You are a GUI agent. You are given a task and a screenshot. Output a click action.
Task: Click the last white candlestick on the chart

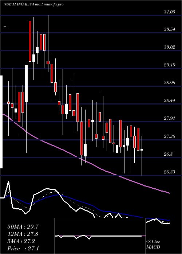(142, 149)
